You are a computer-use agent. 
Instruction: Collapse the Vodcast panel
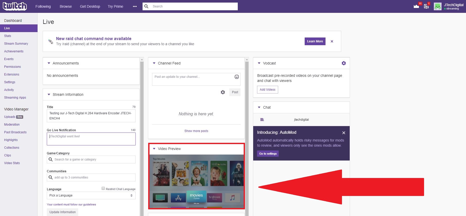[259, 63]
